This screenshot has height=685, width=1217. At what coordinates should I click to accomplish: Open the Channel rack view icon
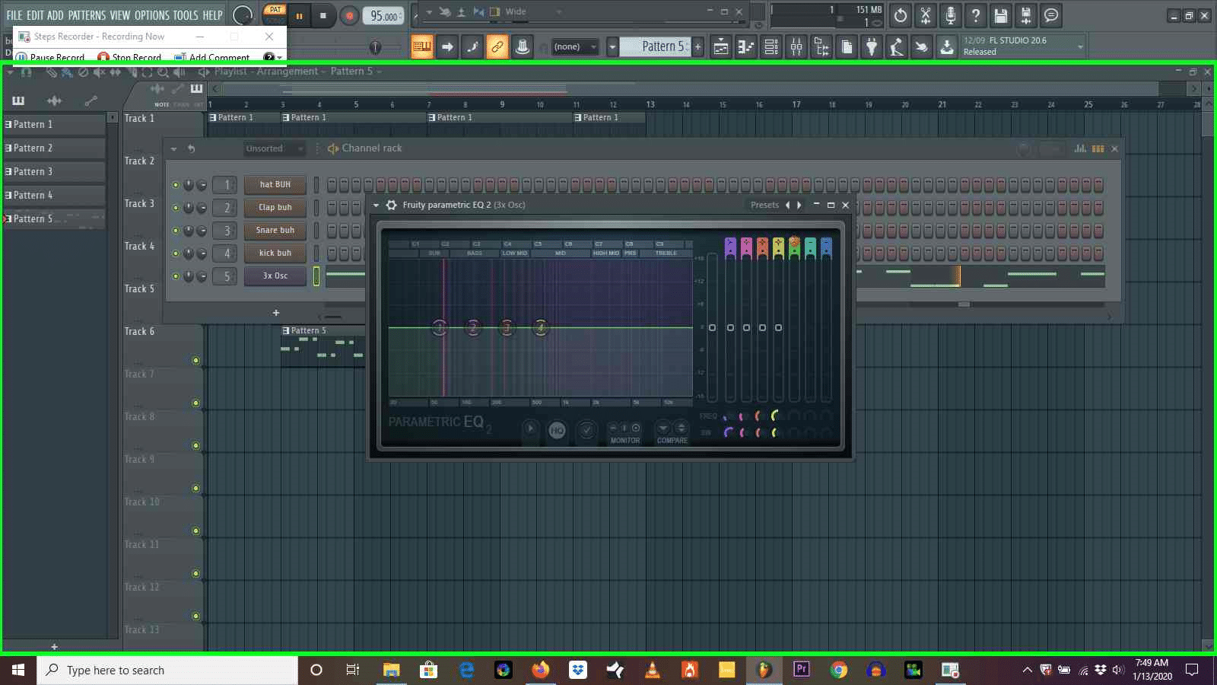tap(771, 47)
